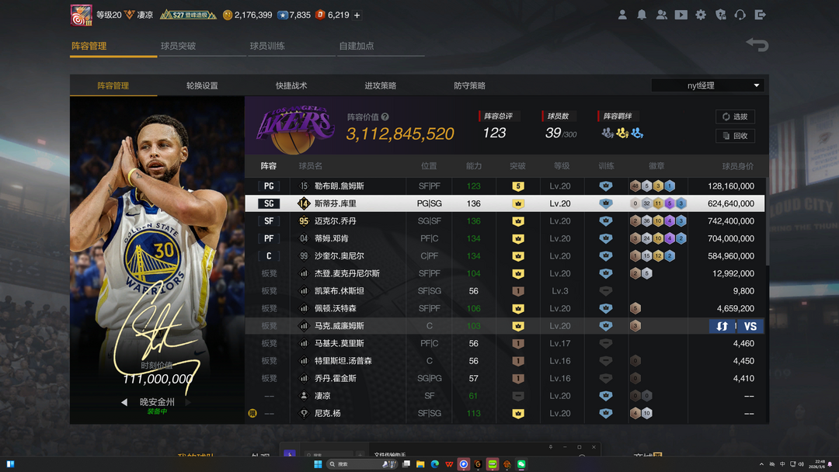Click the customer service headset icon
Screen dimensions: 839x472
coord(740,15)
